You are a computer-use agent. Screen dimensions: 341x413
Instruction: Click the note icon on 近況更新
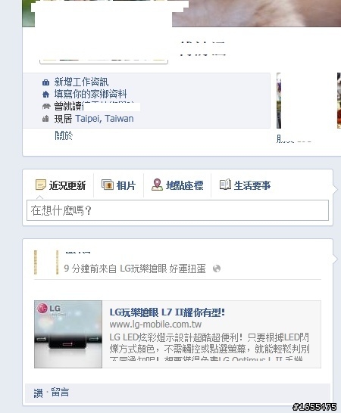click(41, 185)
